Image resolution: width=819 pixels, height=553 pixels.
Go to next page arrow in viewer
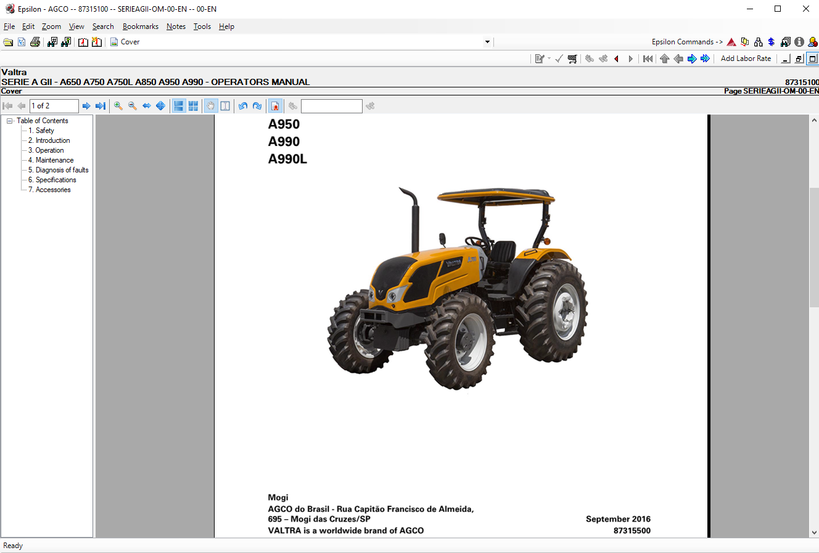pos(86,106)
